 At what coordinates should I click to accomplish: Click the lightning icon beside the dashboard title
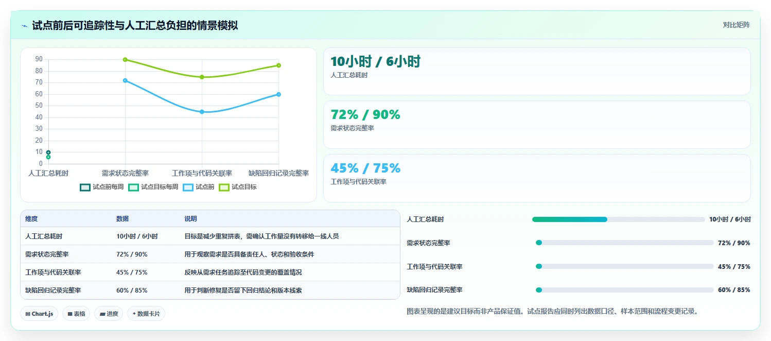tap(25, 26)
